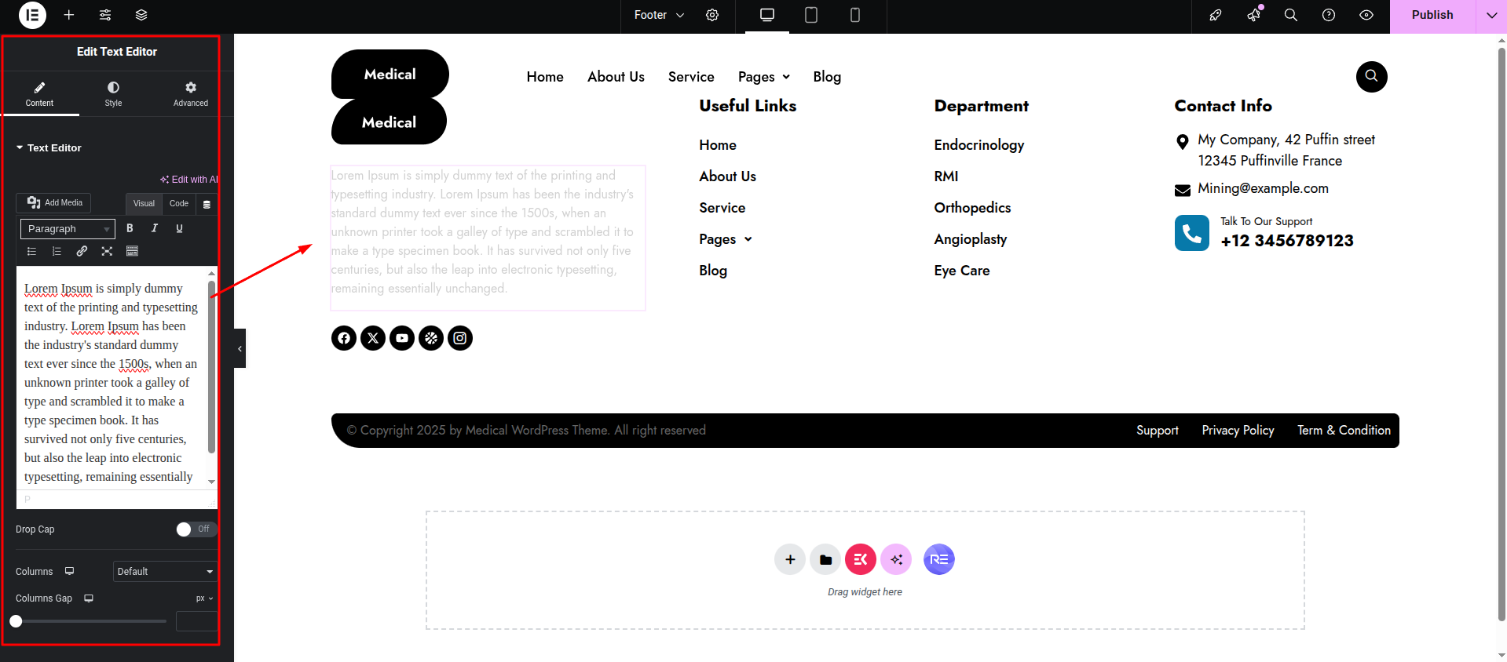Preview changes with the eye icon

point(1366,15)
